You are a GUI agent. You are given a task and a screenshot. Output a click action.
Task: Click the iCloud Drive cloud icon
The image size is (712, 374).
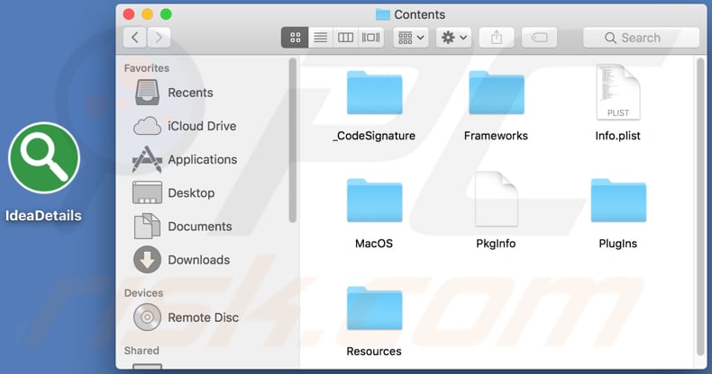pyautogui.click(x=147, y=126)
